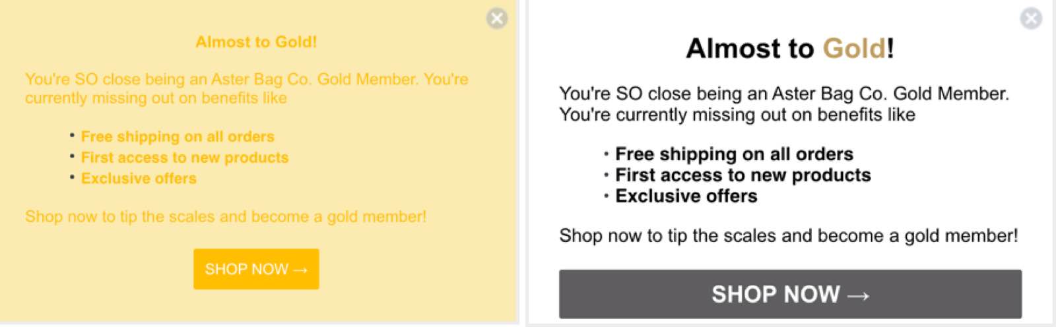
Task: Click 'Free shipping on all orders' in yellow popup
Action: (178, 136)
